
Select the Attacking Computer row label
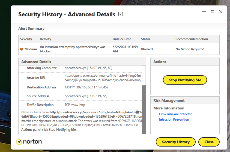[x=41, y=68]
